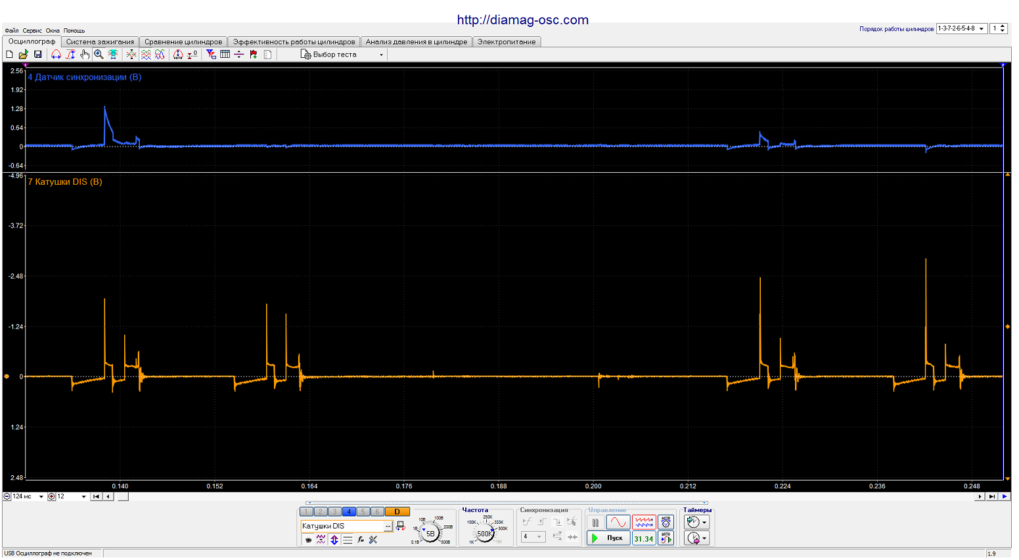Screen dimensions: 1019x560
Task: Toggle channel 3 button
Action: [334, 512]
